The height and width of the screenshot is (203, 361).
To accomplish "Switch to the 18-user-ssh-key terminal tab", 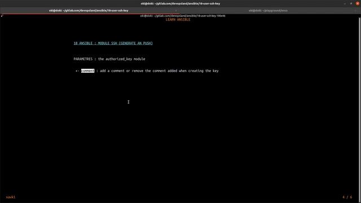I will click(89, 11).
